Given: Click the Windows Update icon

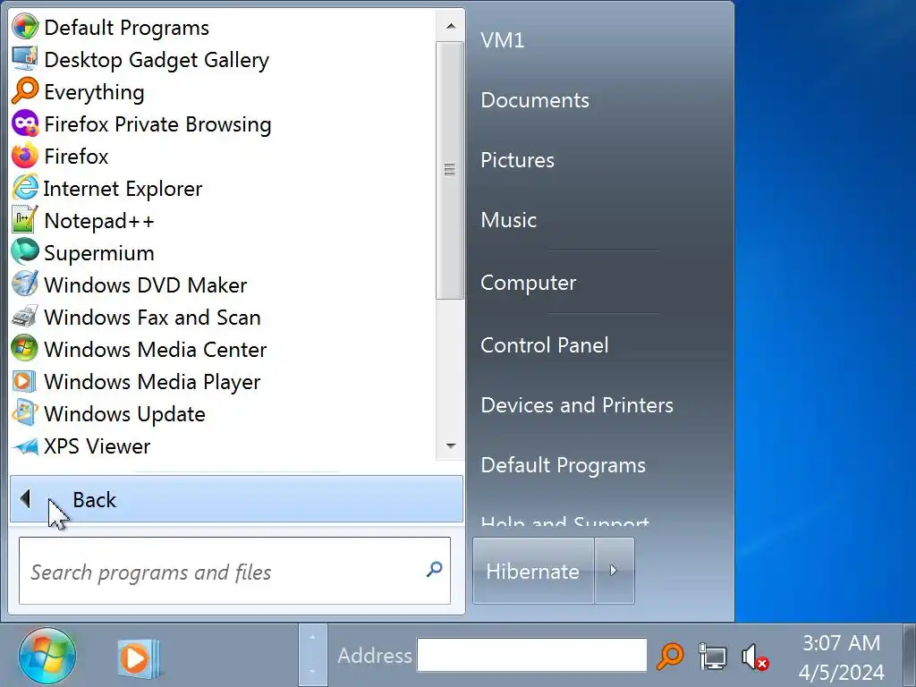Looking at the screenshot, I should click(25, 413).
